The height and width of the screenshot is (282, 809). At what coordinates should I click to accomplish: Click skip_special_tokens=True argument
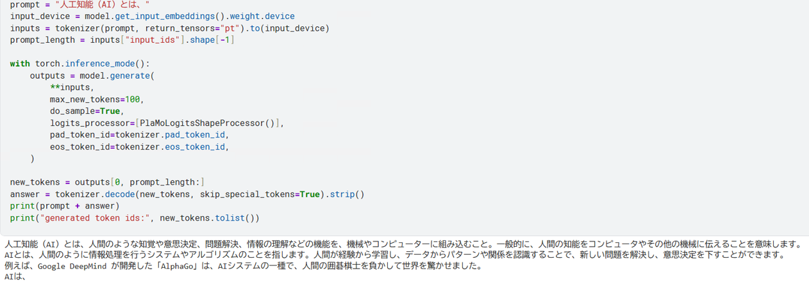(260, 194)
